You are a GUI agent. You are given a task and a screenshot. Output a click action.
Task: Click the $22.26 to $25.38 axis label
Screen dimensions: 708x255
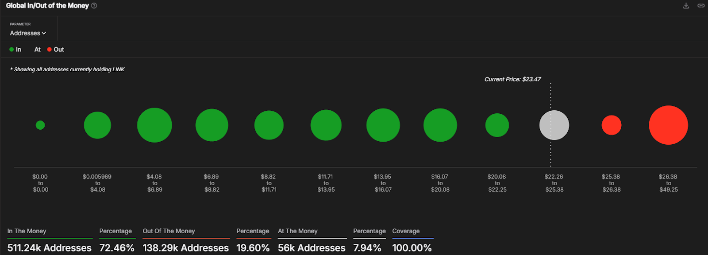click(x=554, y=183)
